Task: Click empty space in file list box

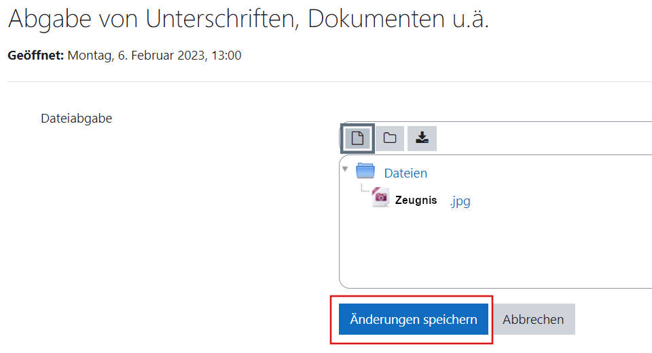Action: (495, 249)
